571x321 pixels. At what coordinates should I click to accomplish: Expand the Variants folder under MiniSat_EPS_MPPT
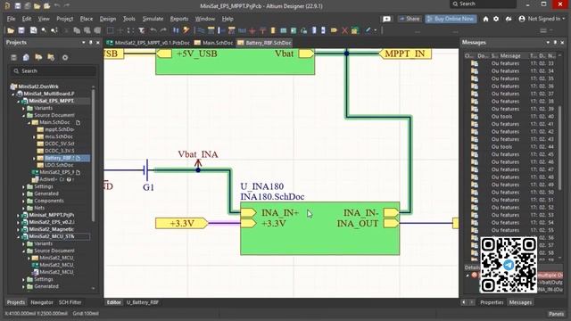(24, 108)
